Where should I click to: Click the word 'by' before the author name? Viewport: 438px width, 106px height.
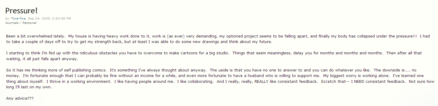pos(7,18)
